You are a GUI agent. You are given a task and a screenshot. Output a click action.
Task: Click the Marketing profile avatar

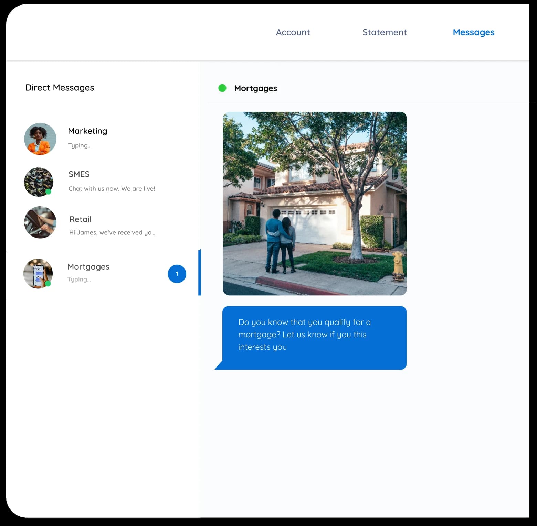(x=40, y=139)
